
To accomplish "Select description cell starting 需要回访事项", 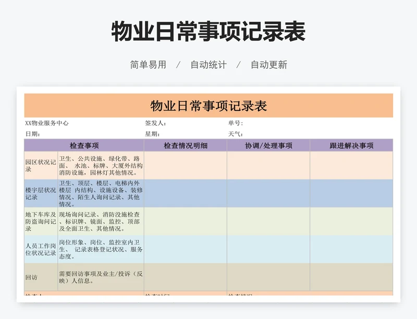I will point(101,277).
